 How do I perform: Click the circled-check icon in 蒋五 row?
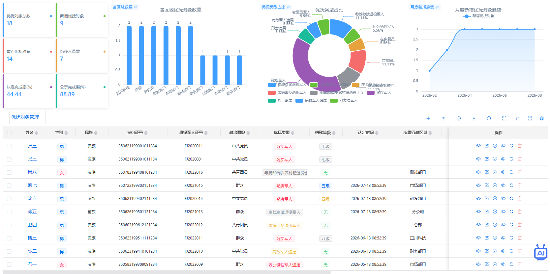495,212
